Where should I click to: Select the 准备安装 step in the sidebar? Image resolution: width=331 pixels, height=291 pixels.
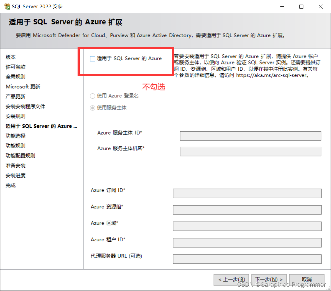15,166
